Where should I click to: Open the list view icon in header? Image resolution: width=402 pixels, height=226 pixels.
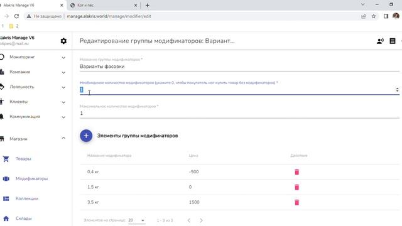392,41
